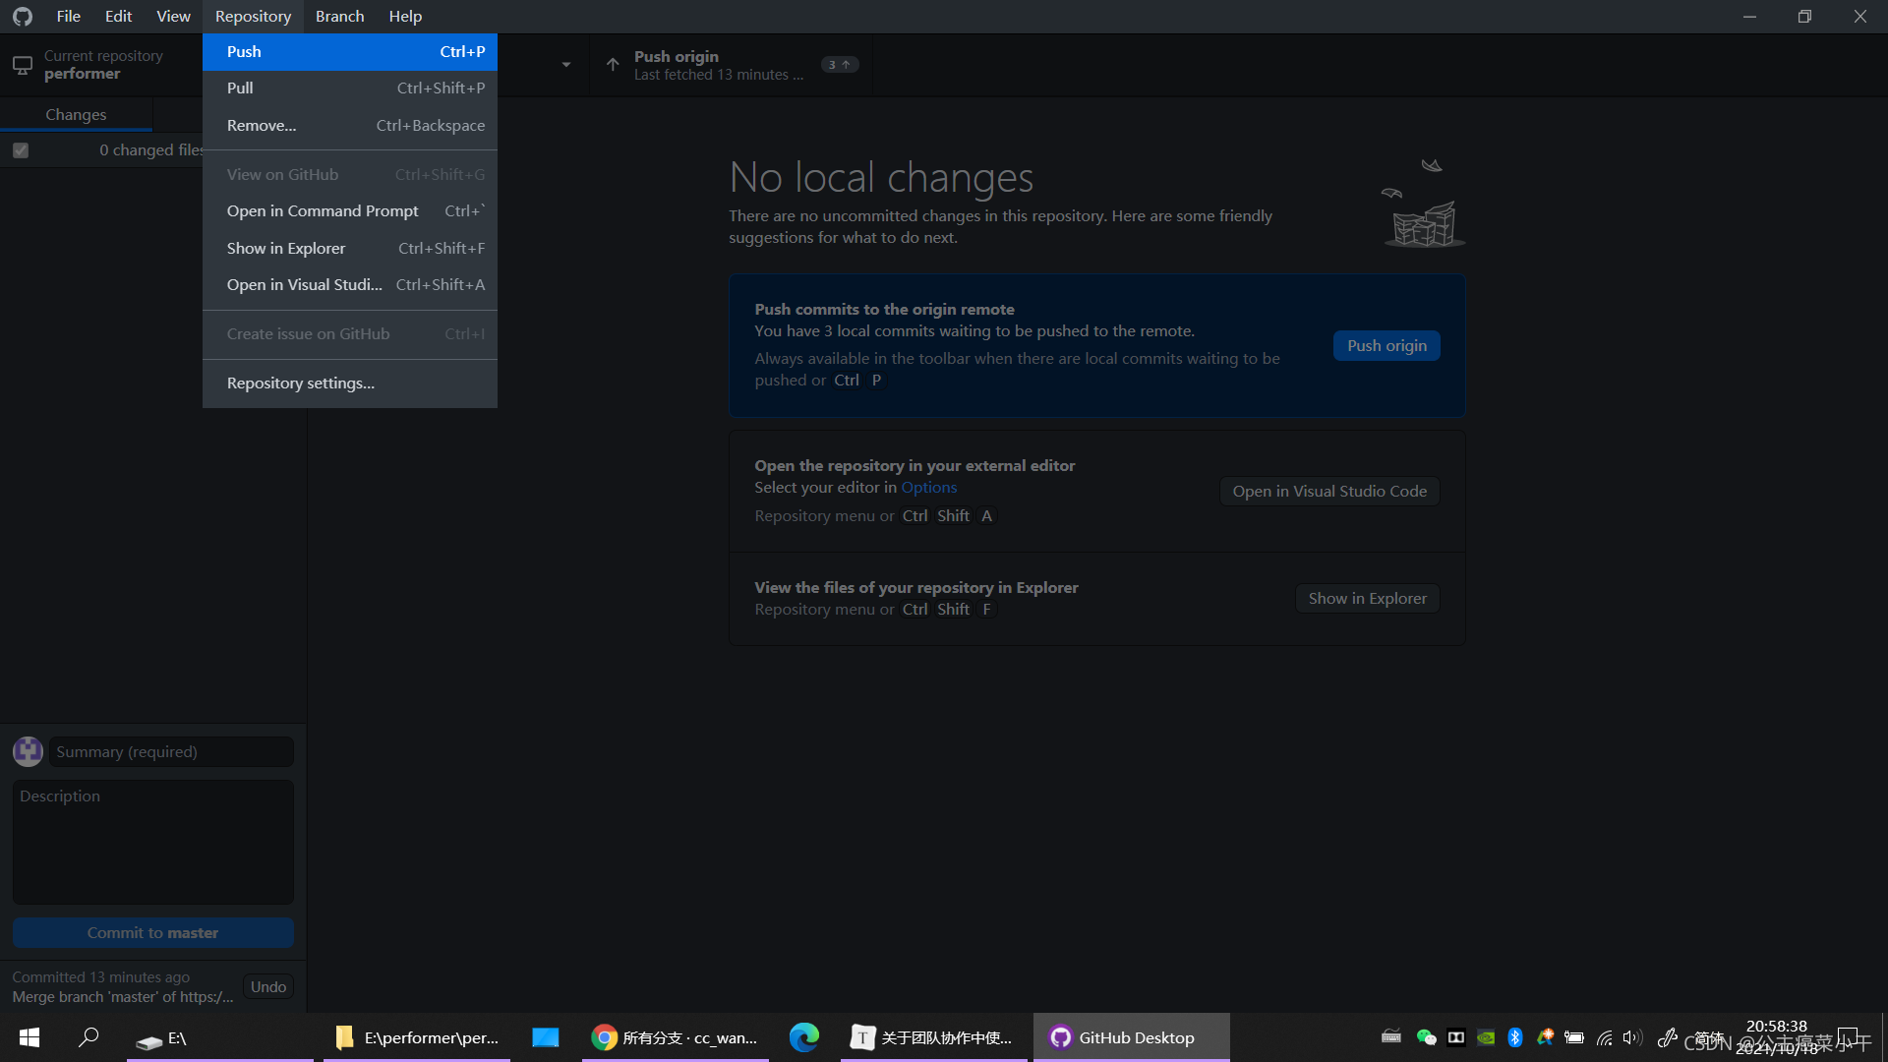Click the Commit to master button

click(152, 933)
